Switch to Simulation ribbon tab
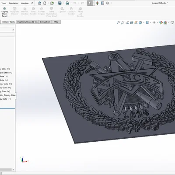This screenshot has width=175, height=175. 45,22
